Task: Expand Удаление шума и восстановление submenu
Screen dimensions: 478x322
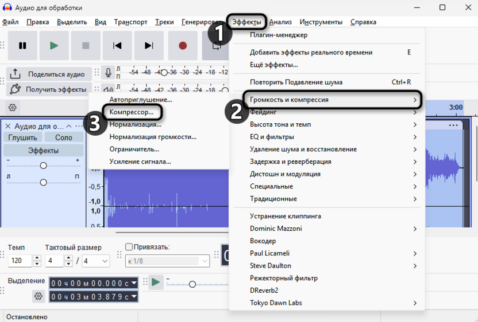Action: coord(327,150)
